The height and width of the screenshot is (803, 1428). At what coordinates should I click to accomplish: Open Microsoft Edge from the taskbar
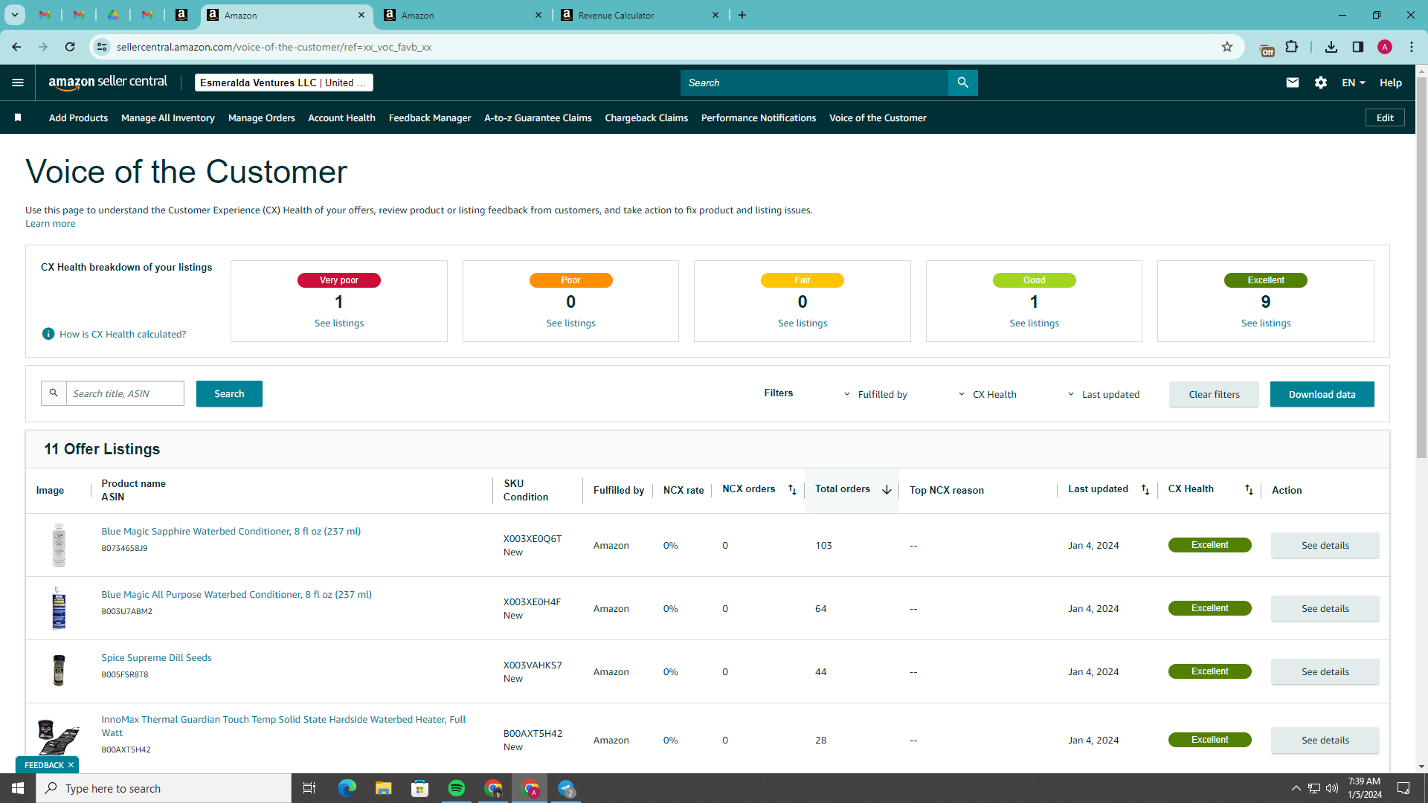point(347,788)
